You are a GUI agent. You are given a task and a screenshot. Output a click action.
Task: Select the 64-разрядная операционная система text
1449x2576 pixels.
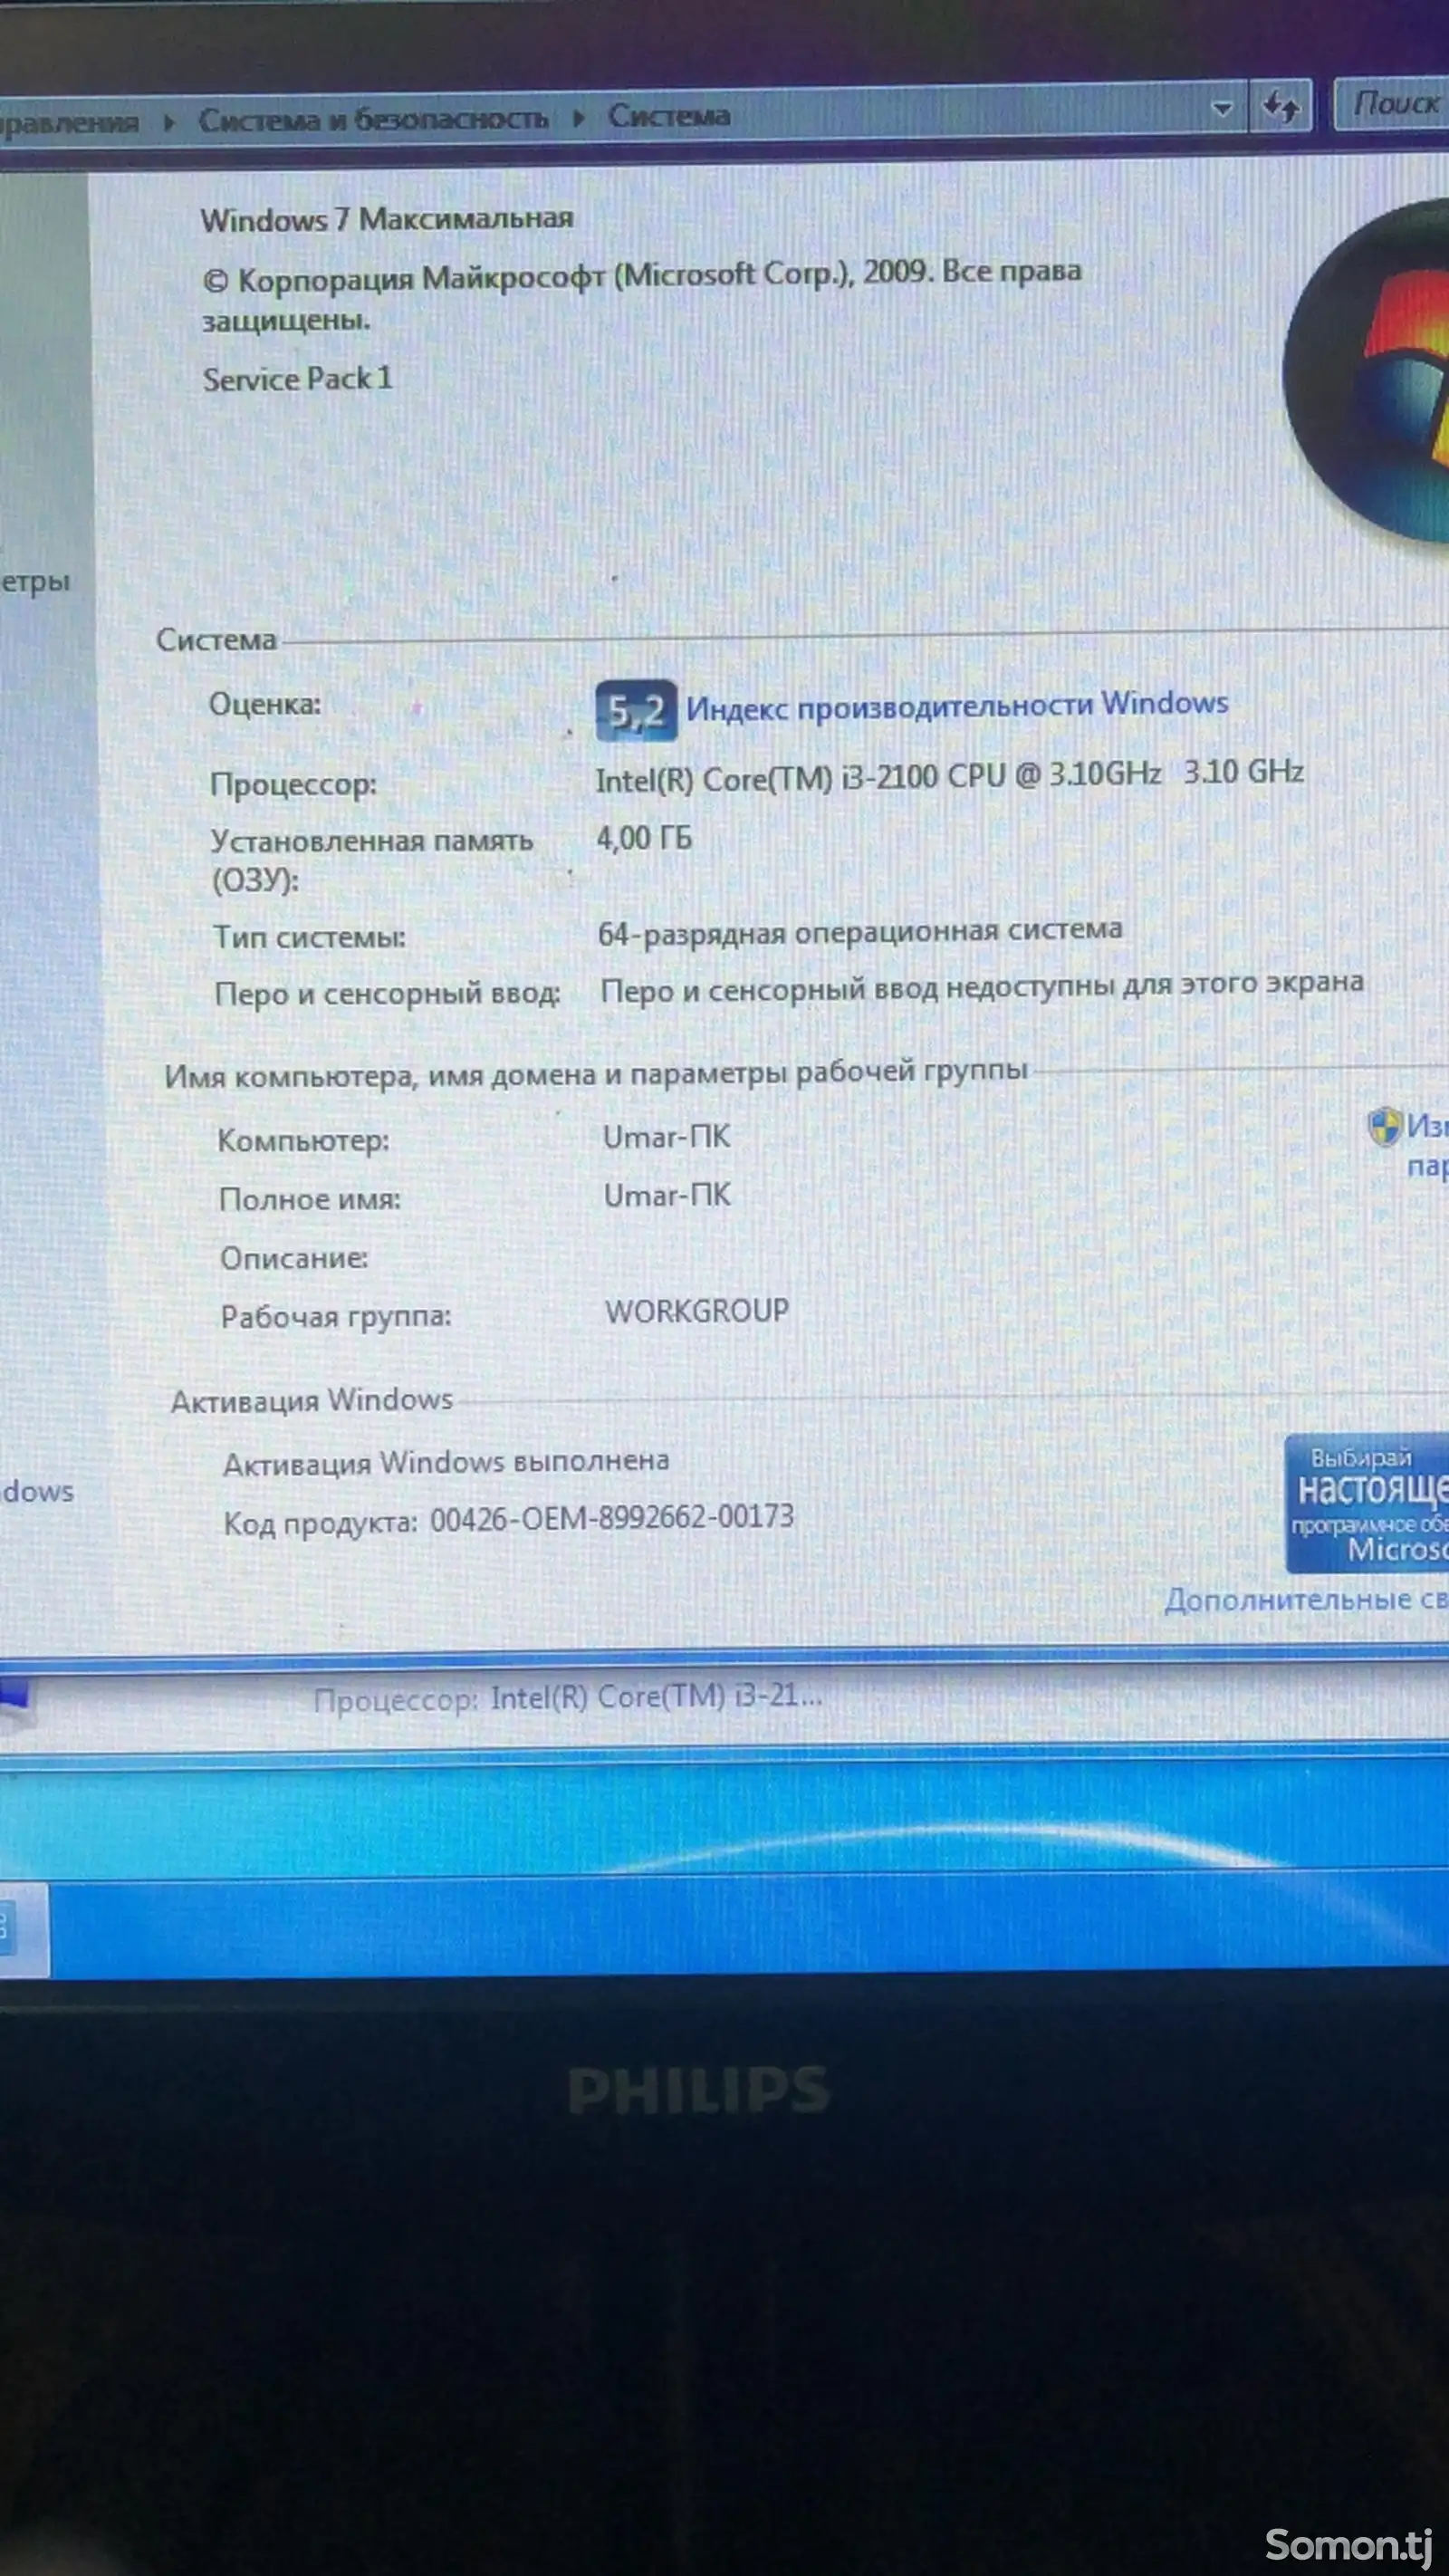(x=860, y=932)
